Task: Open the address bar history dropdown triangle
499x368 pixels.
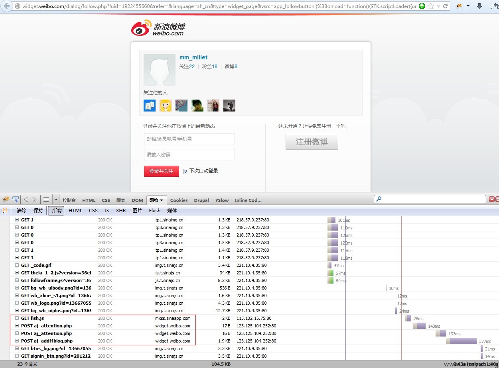Action: point(438,6)
